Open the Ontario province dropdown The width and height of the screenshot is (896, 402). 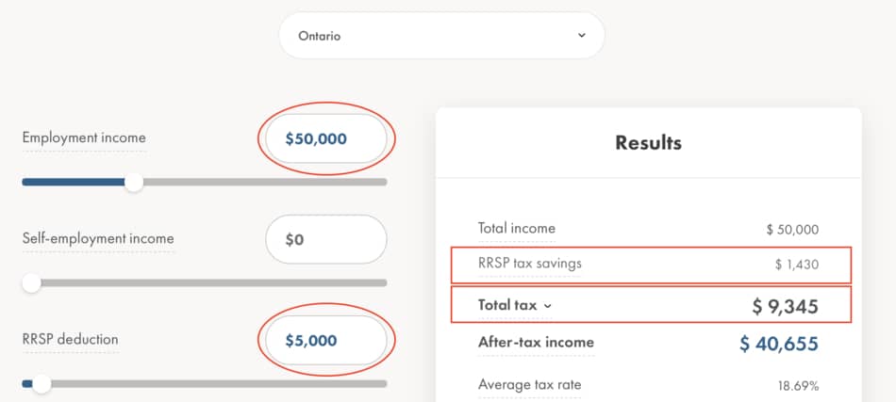coord(440,36)
